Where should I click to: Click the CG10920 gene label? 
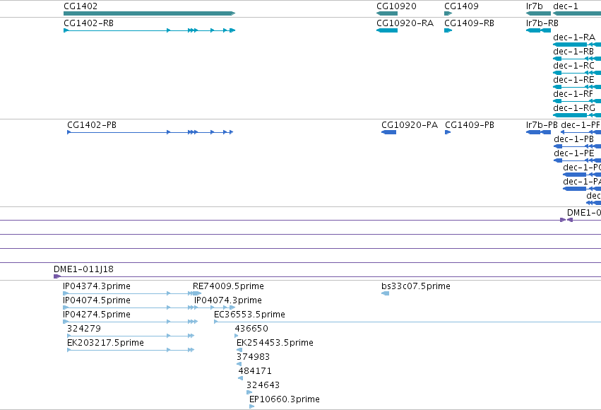point(396,6)
